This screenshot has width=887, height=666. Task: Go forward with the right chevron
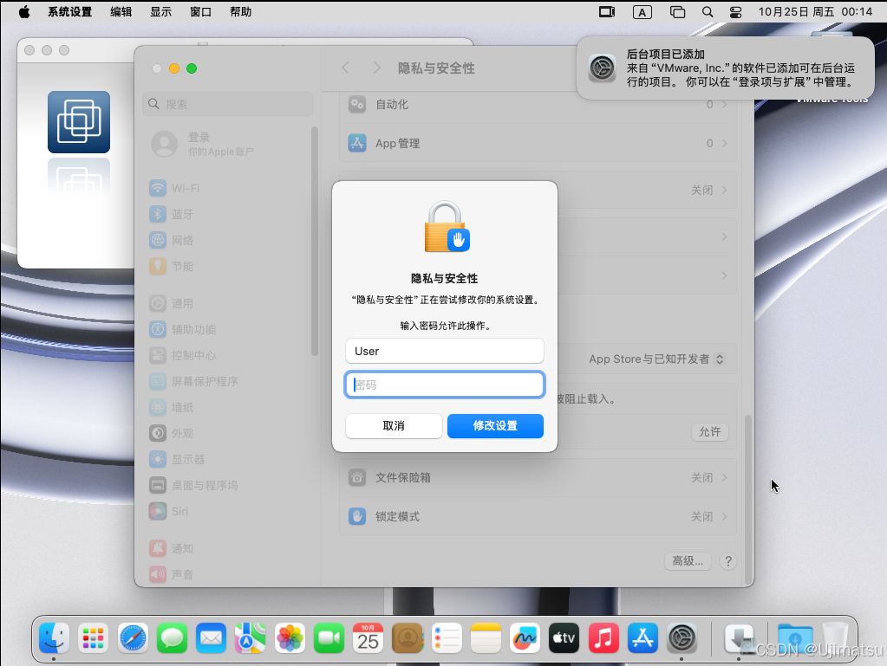point(377,68)
